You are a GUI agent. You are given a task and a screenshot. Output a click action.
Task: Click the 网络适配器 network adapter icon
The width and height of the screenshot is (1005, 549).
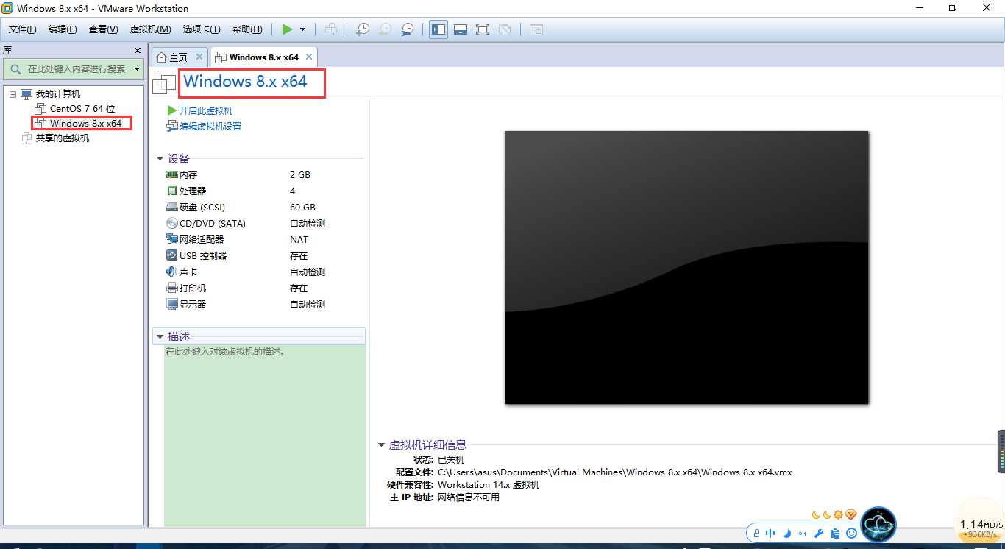point(172,240)
